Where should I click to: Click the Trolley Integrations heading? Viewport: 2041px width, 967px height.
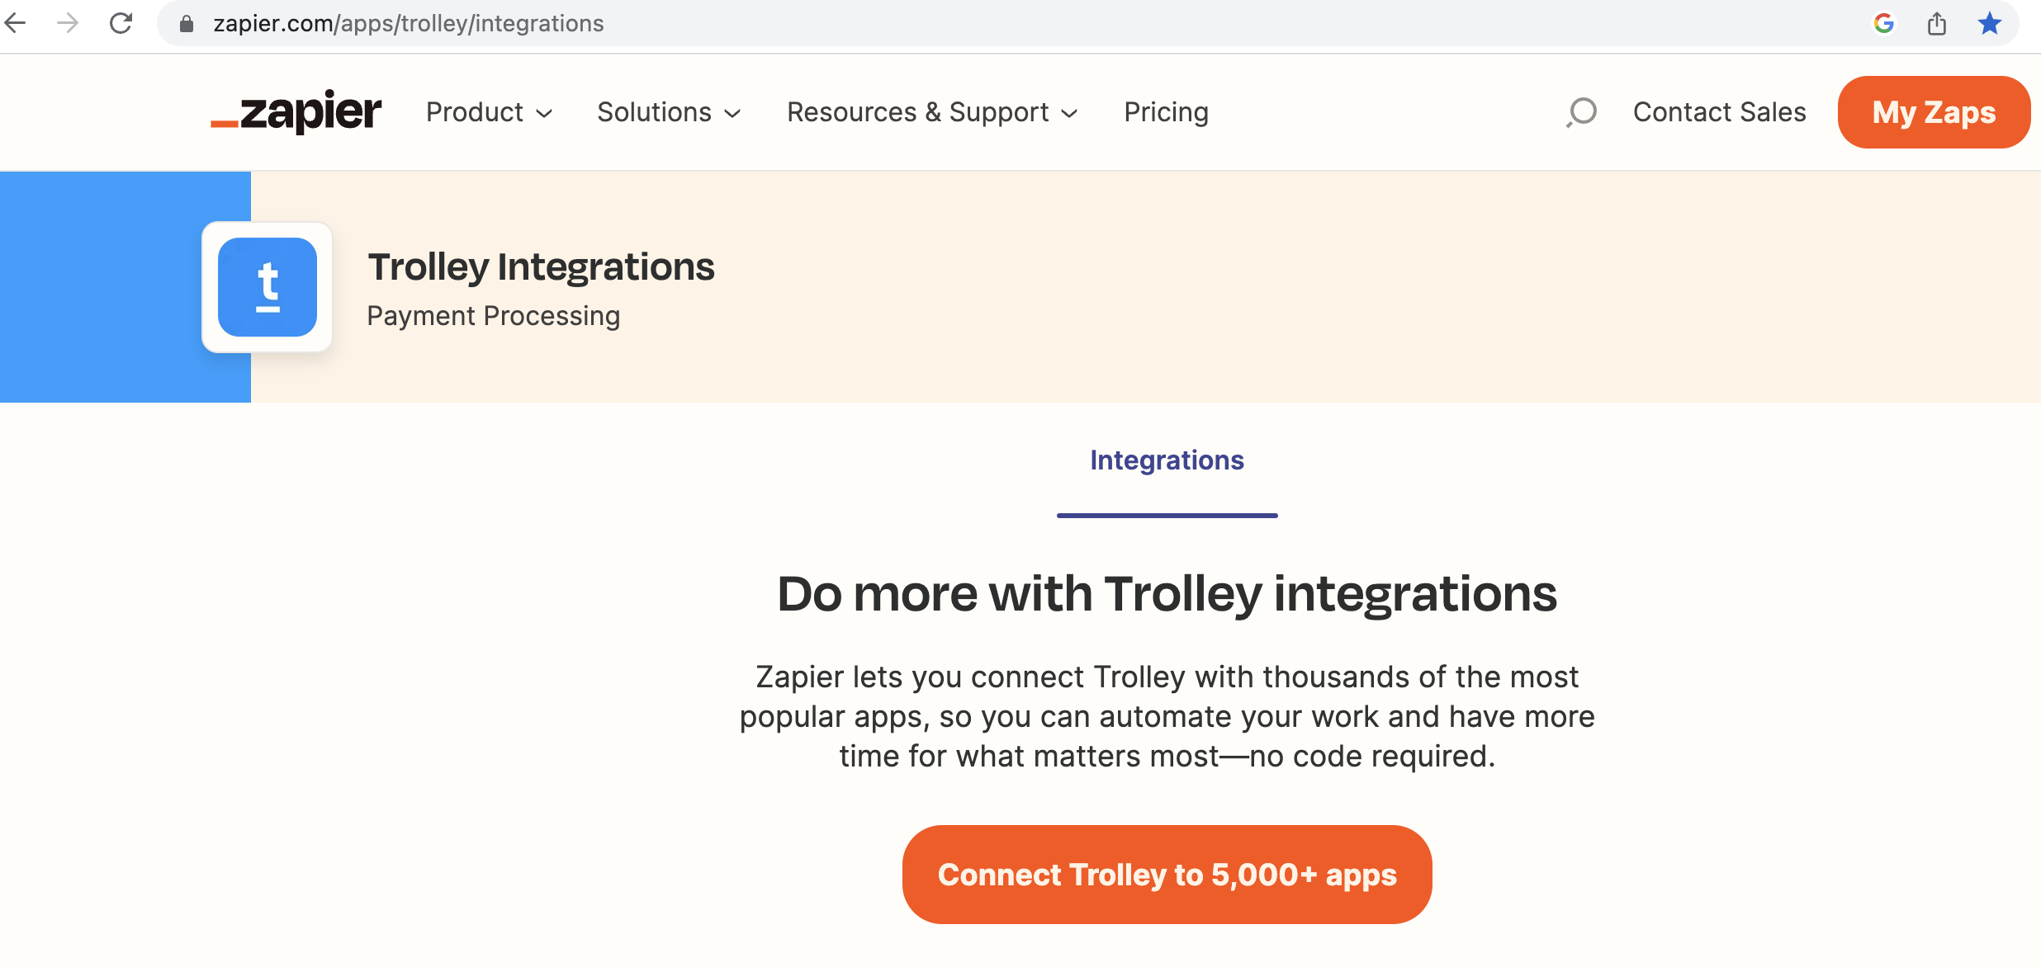tap(541, 267)
